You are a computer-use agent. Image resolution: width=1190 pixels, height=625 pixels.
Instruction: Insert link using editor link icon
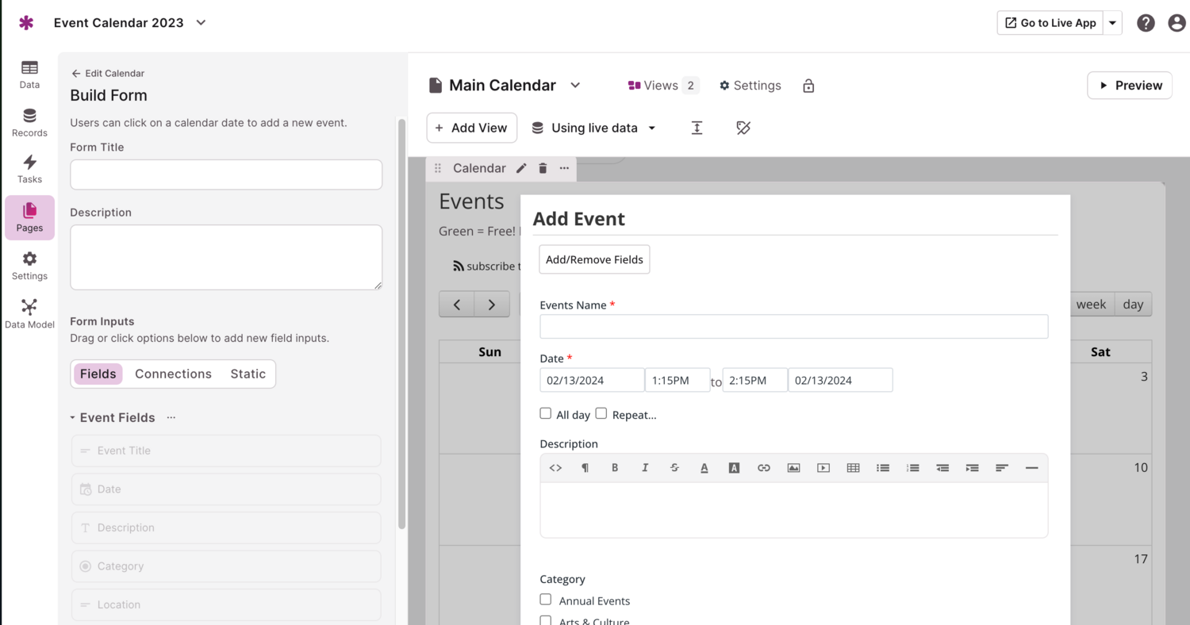763,468
